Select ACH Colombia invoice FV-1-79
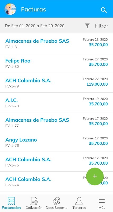113x212 pixels. click(56, 83)
